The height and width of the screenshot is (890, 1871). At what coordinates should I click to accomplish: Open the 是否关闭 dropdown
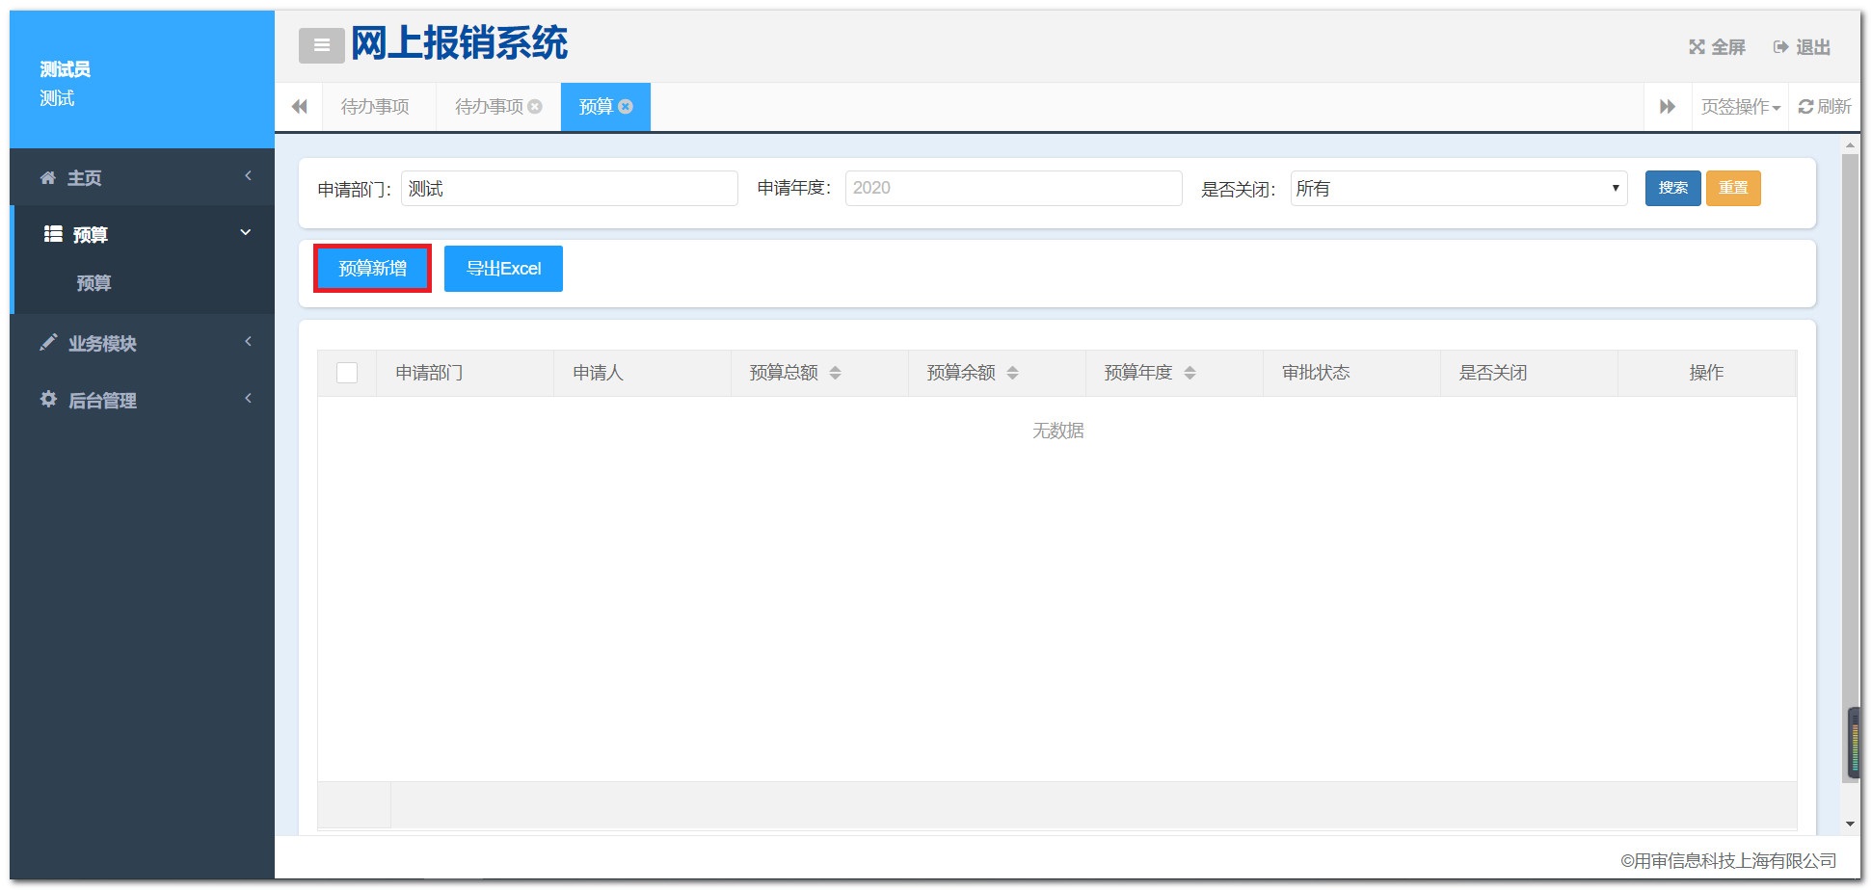click(1457, 189)
